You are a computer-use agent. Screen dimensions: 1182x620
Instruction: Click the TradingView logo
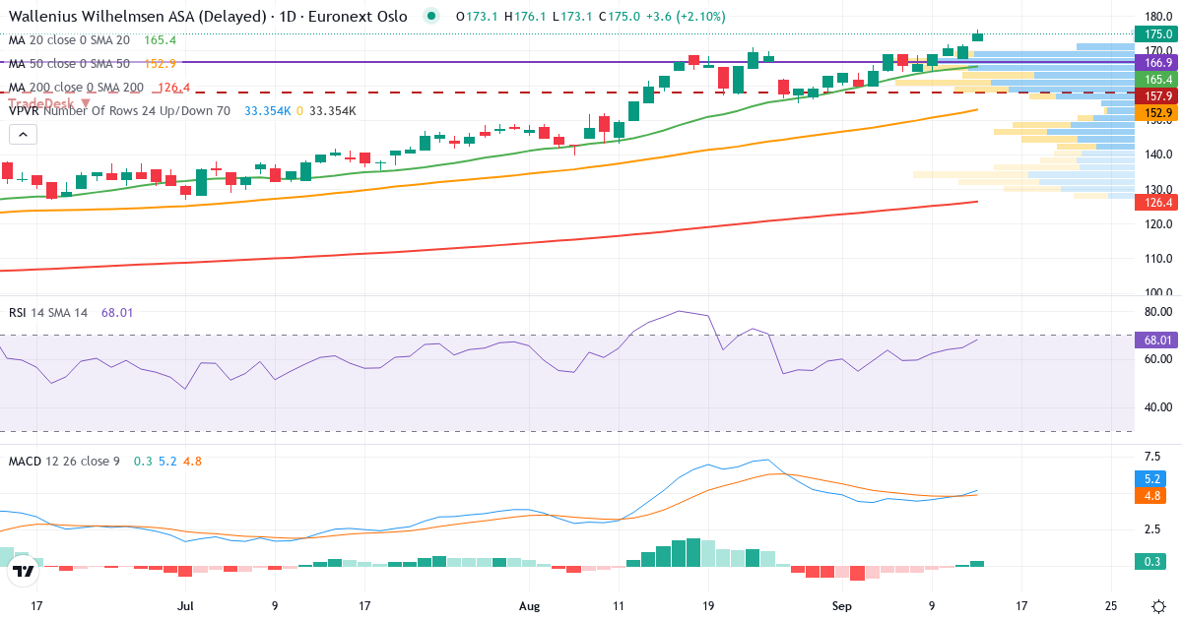[x=24, y=571]
